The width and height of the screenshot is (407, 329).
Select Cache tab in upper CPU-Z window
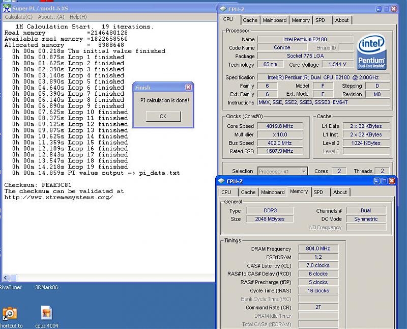pos(250,20)
